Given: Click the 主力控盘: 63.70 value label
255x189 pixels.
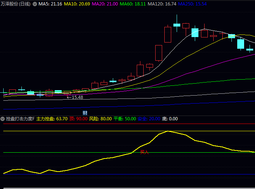Looking at the screenshot, I should pos(52,119).
